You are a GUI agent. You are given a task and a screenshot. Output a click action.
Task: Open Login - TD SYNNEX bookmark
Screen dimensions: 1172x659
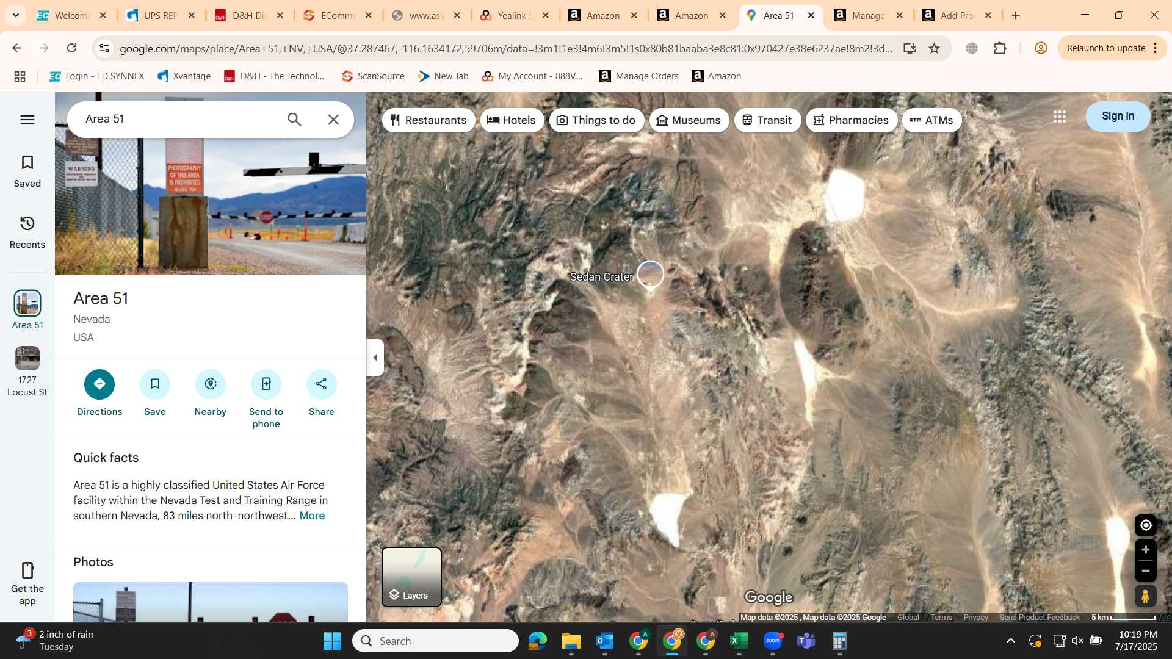[97, 76]
